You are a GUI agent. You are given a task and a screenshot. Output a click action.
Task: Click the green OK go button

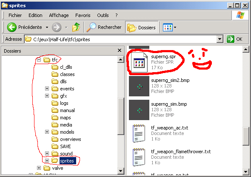[230, 39]
